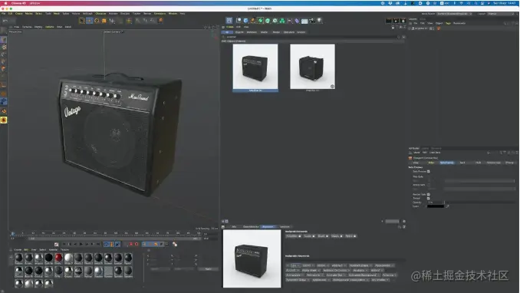Click the Alpha Mask keyword tag

[x=311, y=271]
